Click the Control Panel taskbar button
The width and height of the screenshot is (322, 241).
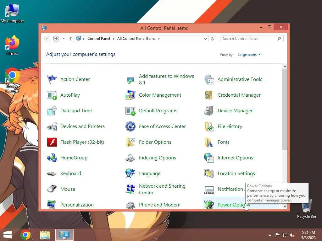[x=64, y=235]
